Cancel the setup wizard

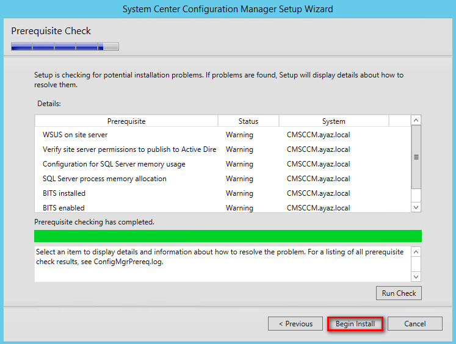(415, 324)
